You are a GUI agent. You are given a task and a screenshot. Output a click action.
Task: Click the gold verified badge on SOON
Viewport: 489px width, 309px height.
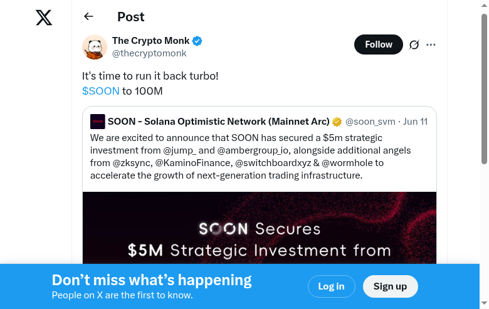(337, 122)
